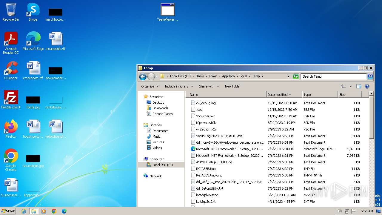Change view with the views icon

point(344,86)
